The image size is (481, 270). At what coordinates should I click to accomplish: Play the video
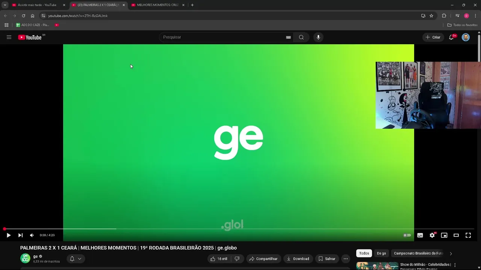(x=8, y=235)
